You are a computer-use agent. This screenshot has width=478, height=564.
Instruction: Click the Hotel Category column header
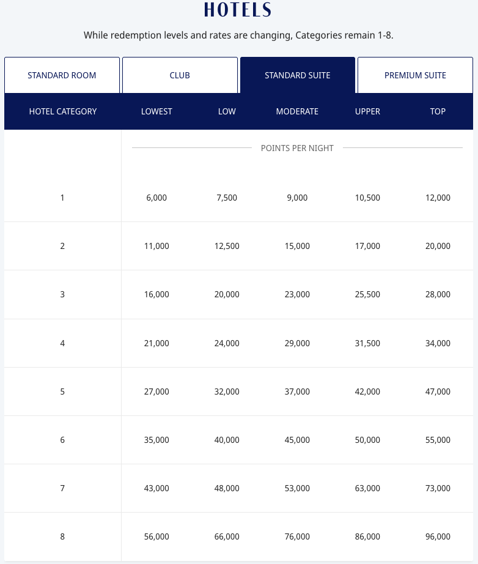[x=63, y=111]
